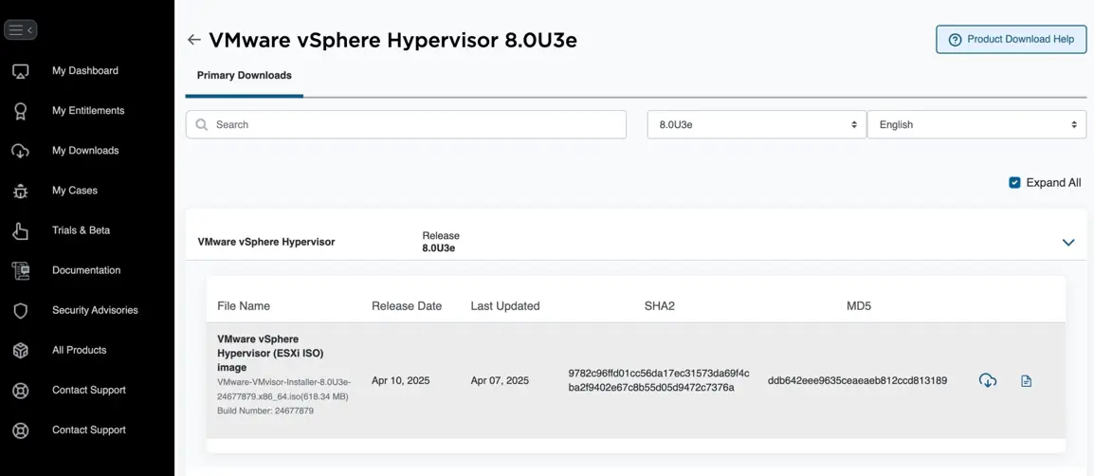Click the All Products cube icon
This screenshot has height=476, width=1094.
(x=21, y=351)
